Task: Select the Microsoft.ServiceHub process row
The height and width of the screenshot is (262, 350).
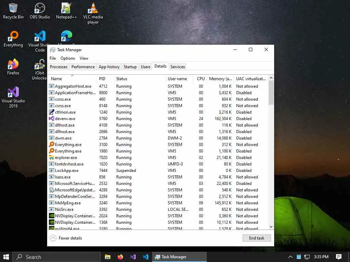Action: click(x=158, y=183)
